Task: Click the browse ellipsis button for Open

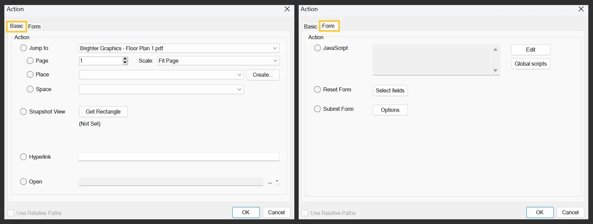Action: coord(270,182)
